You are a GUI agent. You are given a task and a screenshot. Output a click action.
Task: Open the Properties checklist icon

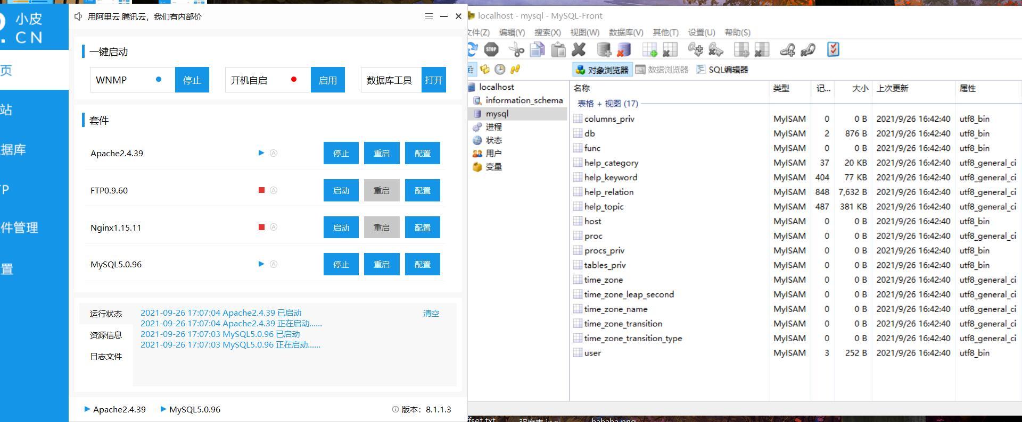833,50
